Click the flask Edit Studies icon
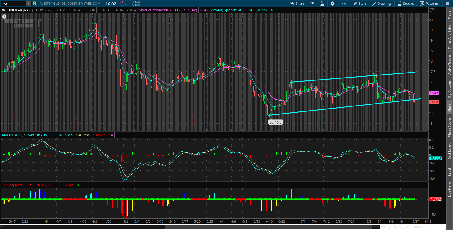This screenshot has height=230, width=453. click(322, 4)
